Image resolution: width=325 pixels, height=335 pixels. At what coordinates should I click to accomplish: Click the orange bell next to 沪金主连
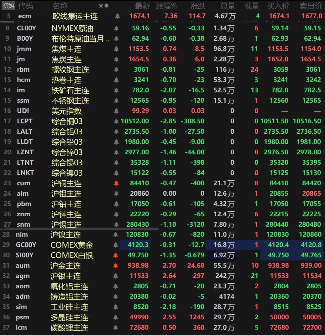(x=116, y=265)
